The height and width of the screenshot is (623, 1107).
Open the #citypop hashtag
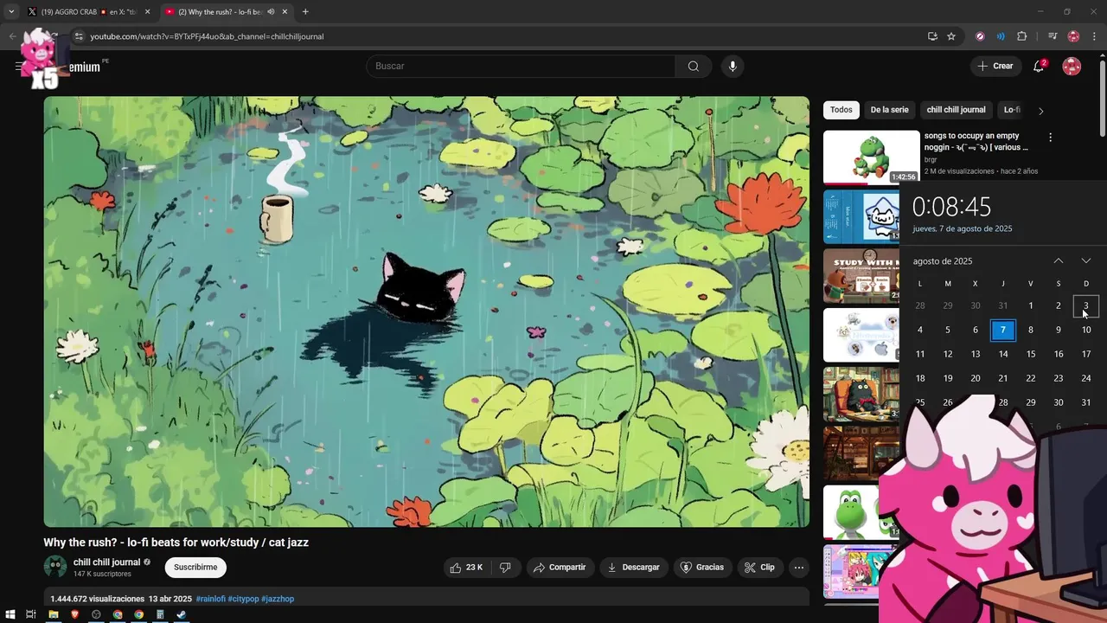click(x=243, y=599)
